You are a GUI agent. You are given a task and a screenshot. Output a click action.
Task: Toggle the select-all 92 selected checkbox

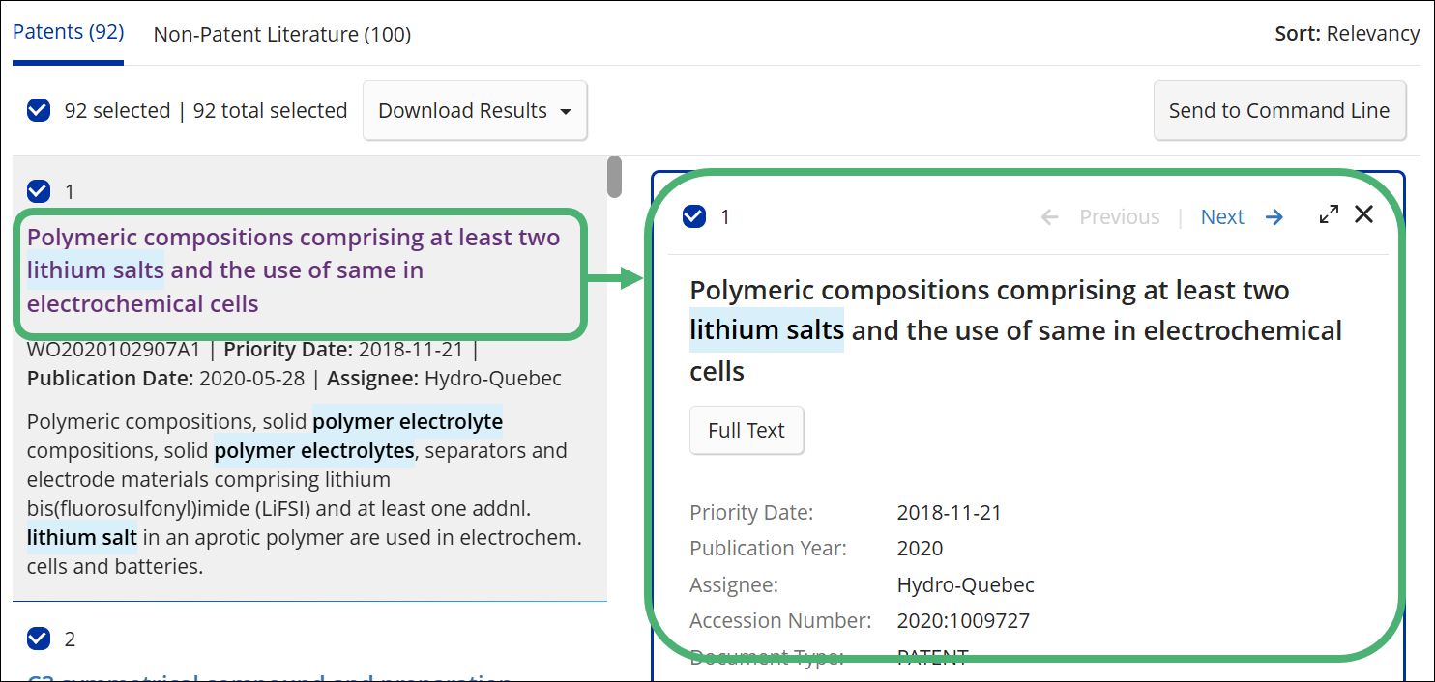(39, 111)
